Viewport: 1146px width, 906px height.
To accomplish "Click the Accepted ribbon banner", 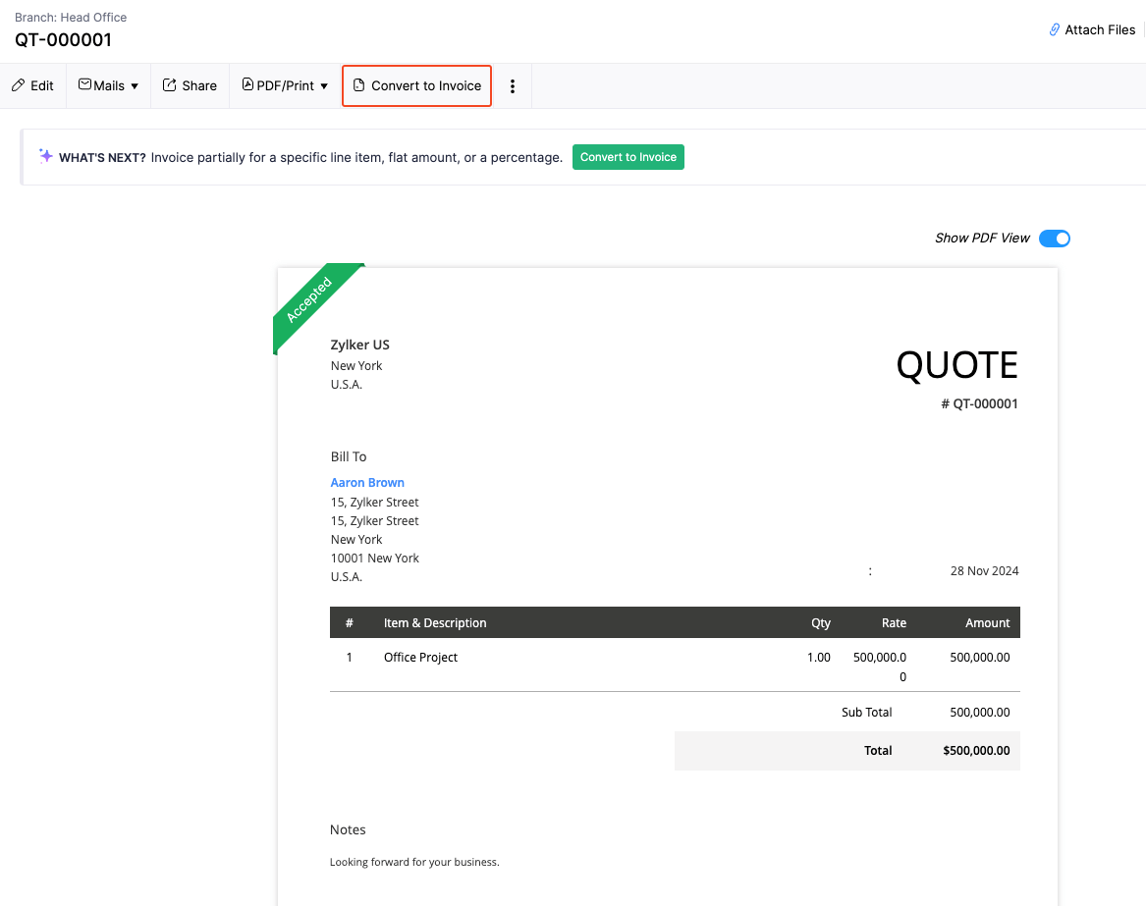I will [x=310, y=301].
